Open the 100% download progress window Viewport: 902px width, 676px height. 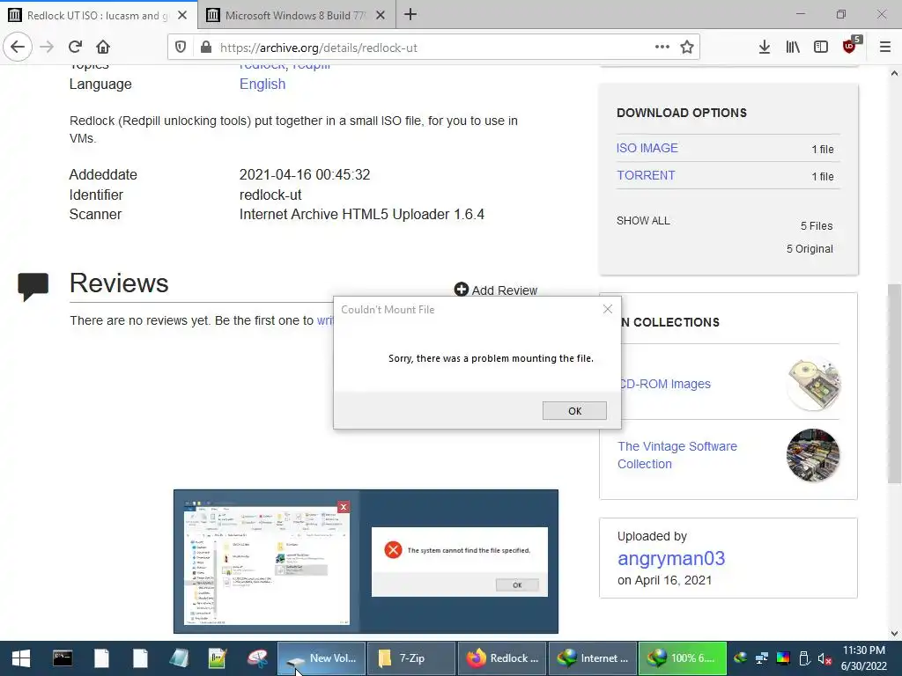683,658
